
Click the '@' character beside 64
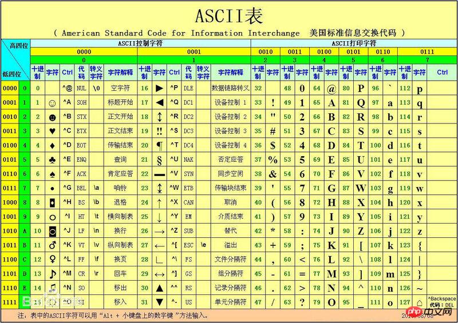(331, 89)
